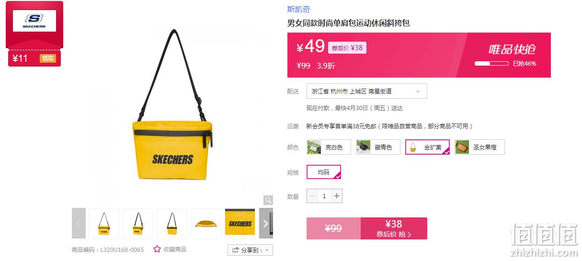The width and height of the screenshot is (582, 261).
Task: Click the 领取 coupon button
Action: [x=48, y=58]
